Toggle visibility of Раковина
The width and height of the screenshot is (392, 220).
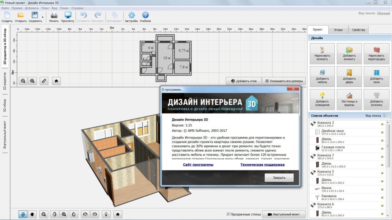[382, 198]
